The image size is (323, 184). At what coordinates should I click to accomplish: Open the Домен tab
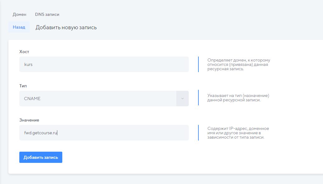[x=19, y=14]
